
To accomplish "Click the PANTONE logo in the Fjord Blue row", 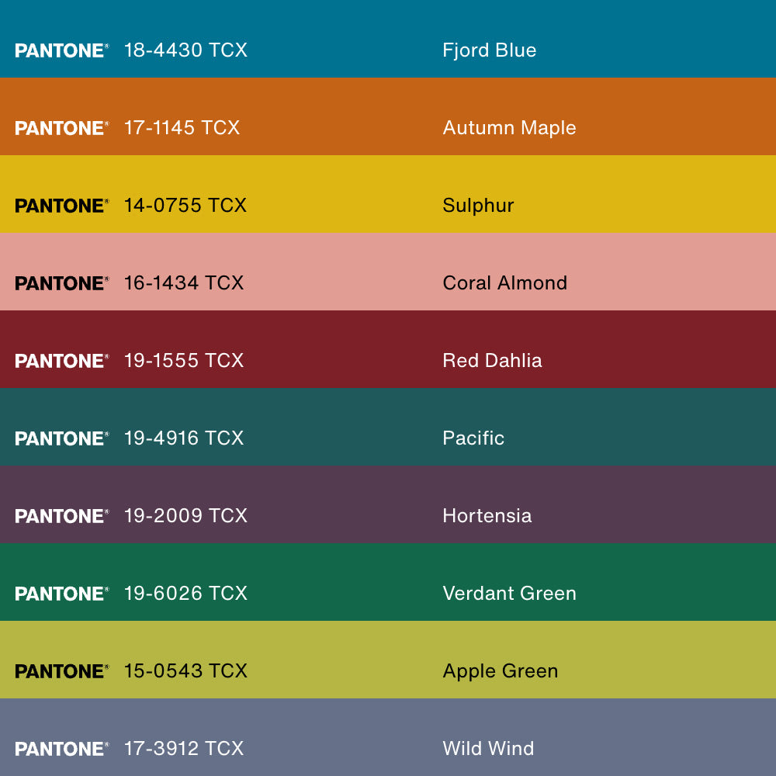I will point(61,50).
